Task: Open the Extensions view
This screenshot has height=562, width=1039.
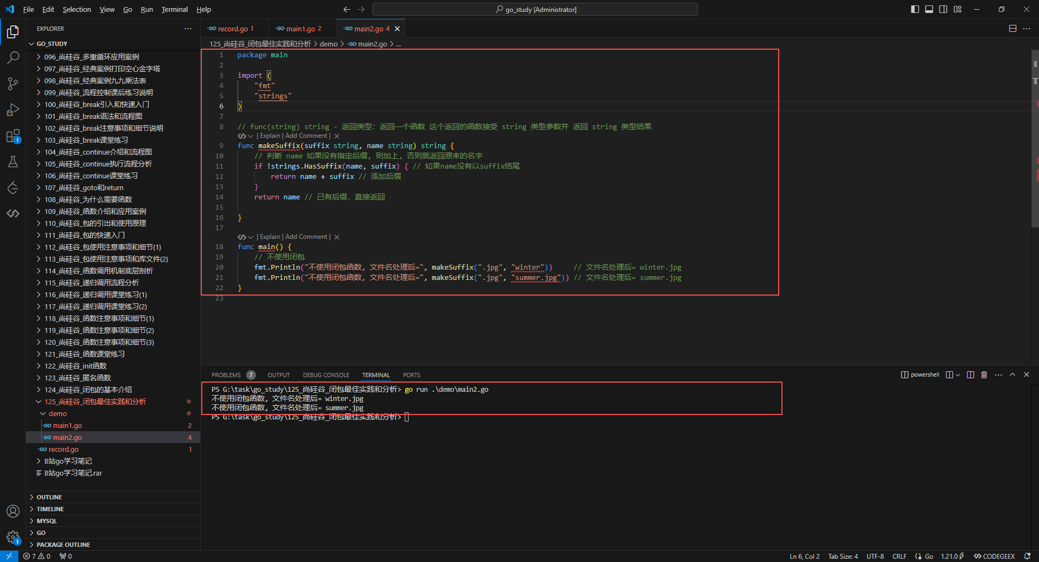Action: [13, 136]
